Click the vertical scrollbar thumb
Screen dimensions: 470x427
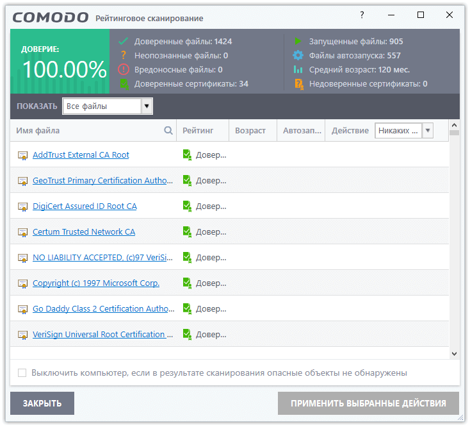[x=454, y=133]
